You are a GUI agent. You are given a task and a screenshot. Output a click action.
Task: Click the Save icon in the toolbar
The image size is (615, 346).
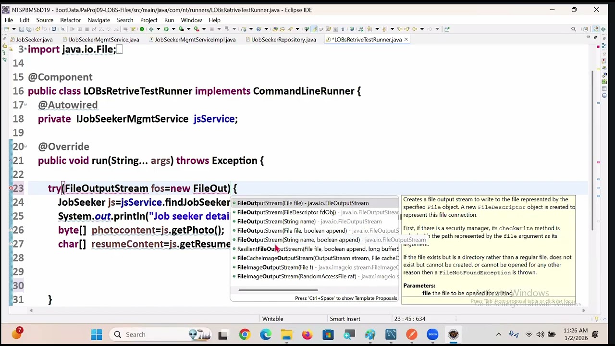click(21, 29)
